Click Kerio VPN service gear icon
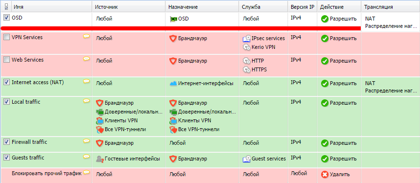This screenshot has width=420, height=183. click(246, 47)
